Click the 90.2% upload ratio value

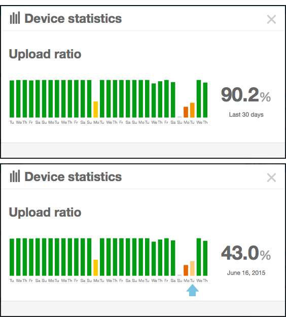point(246,95)
